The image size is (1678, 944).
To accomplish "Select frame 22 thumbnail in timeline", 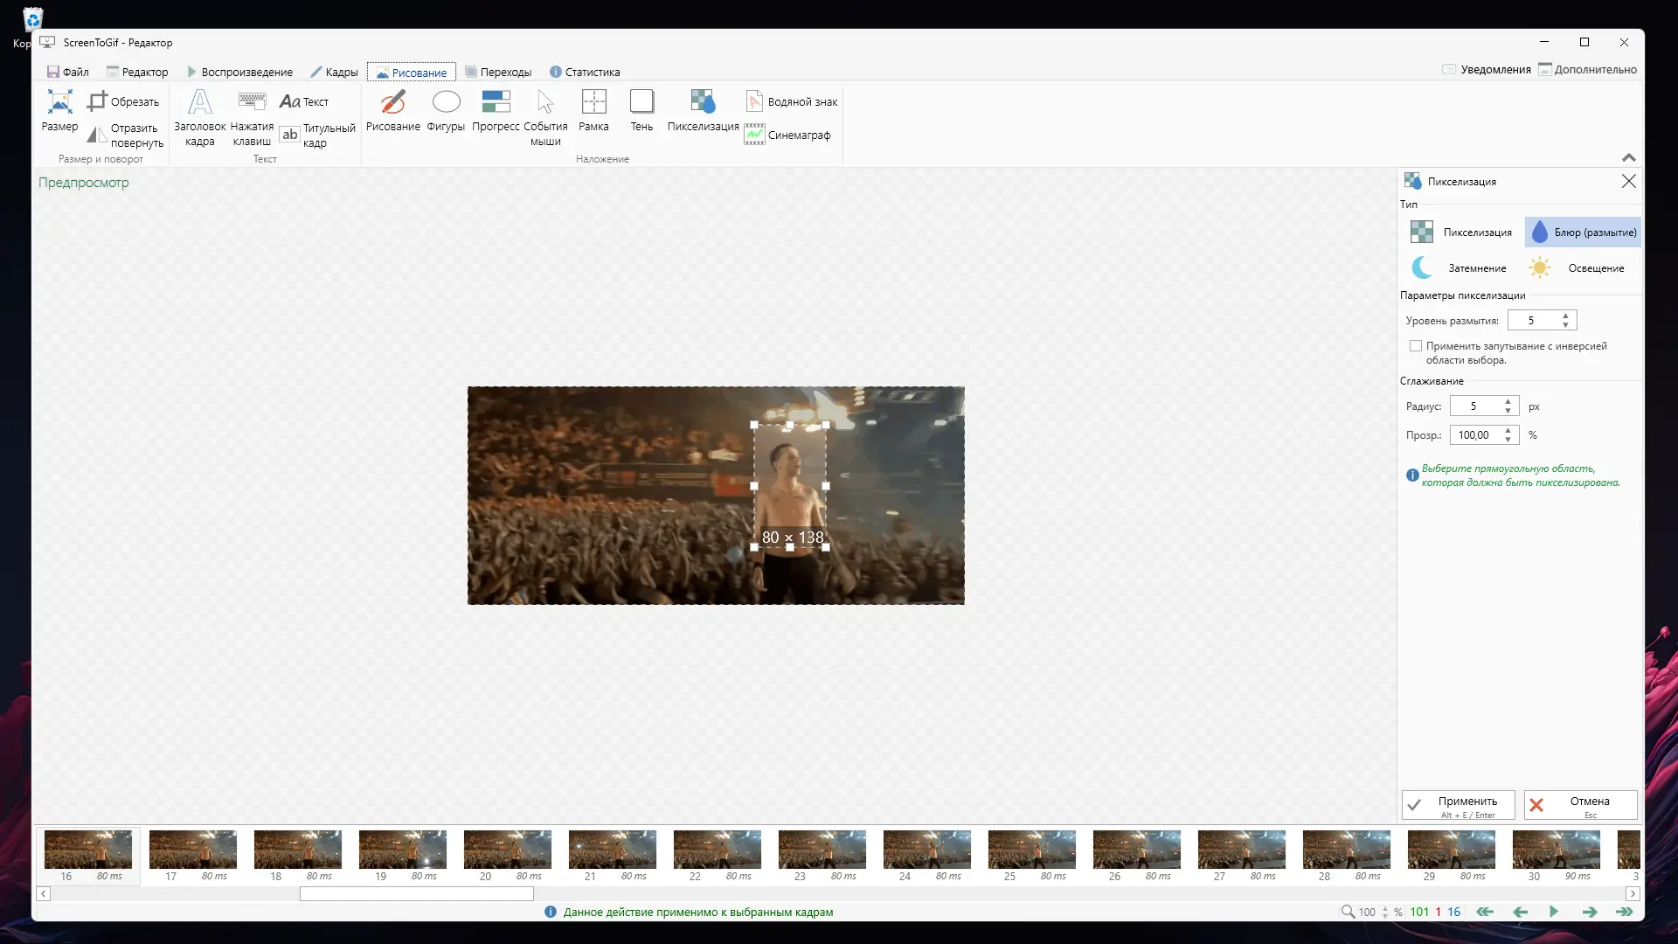I will pos(717,850).
